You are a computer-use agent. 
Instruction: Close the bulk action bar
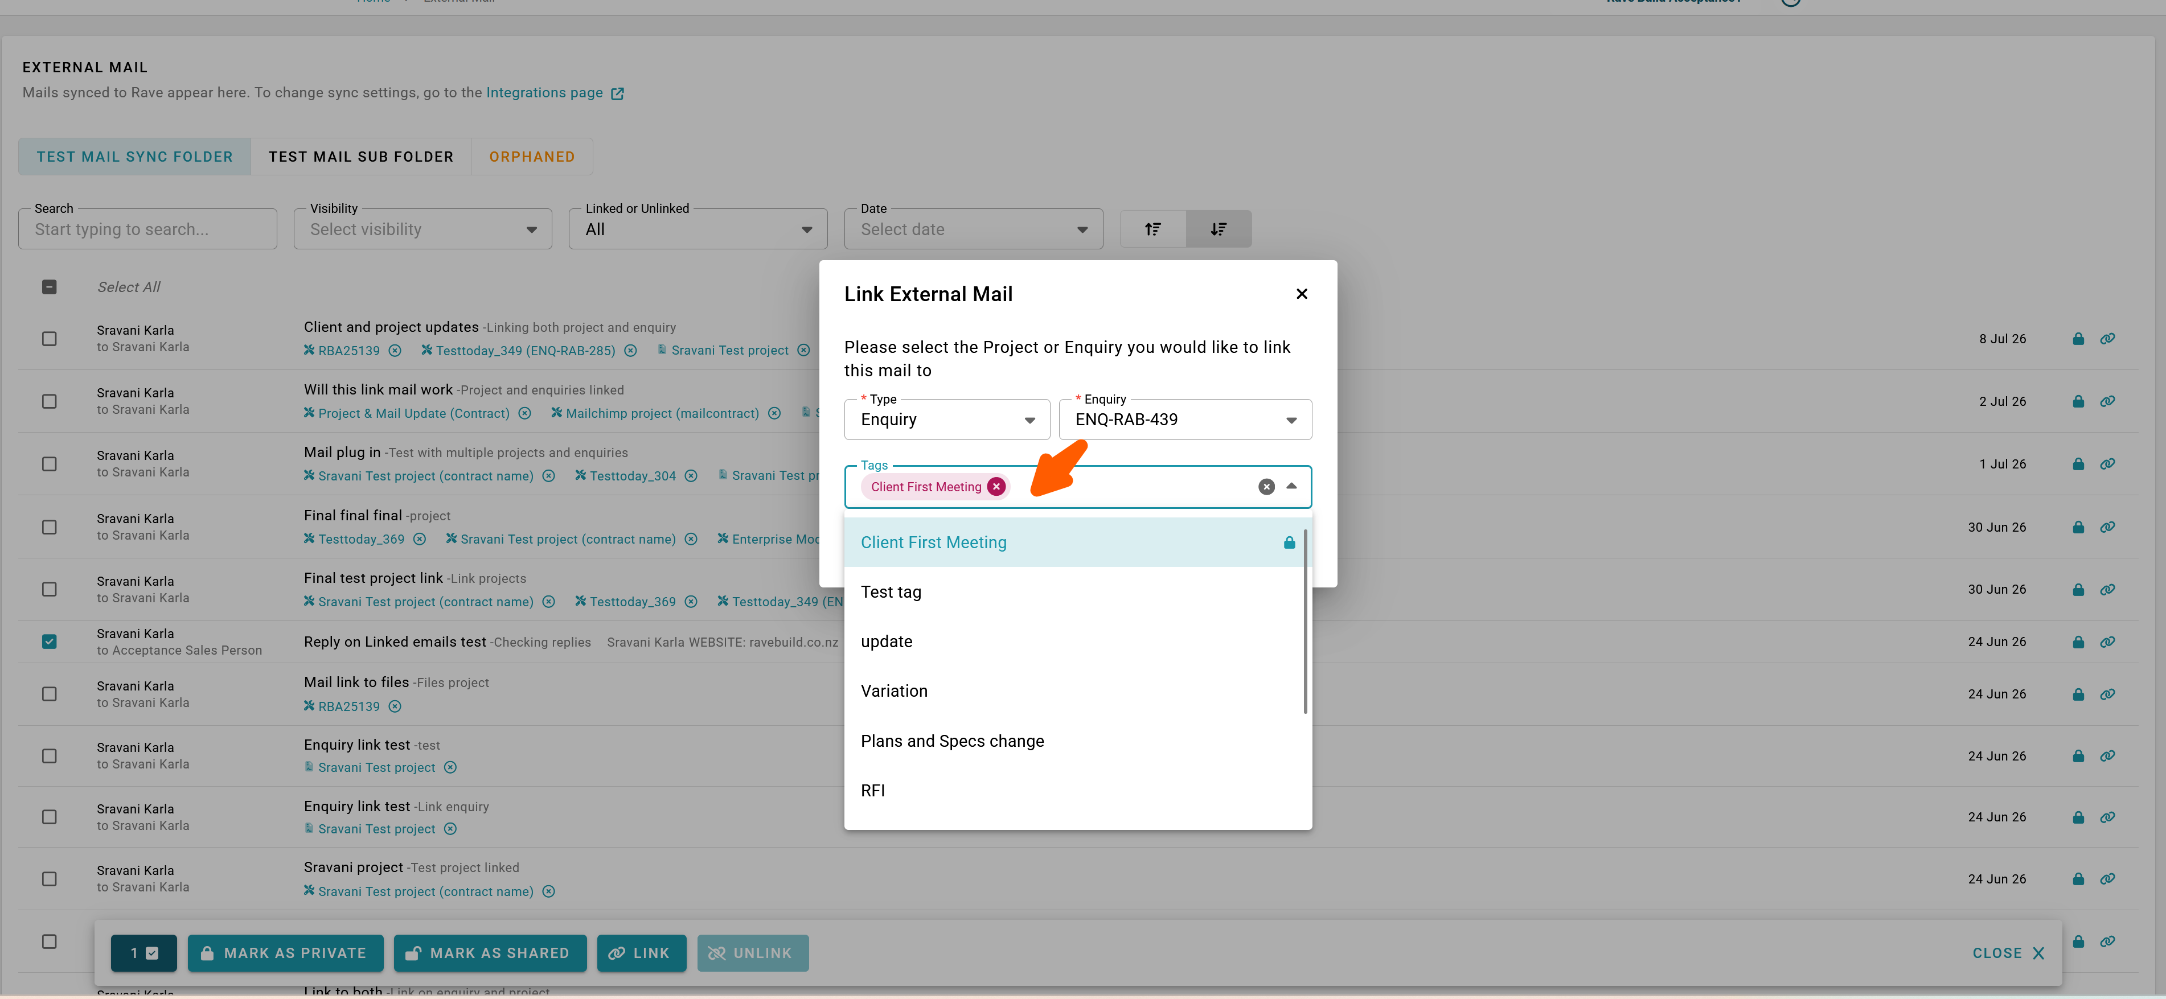(2008, 953)
